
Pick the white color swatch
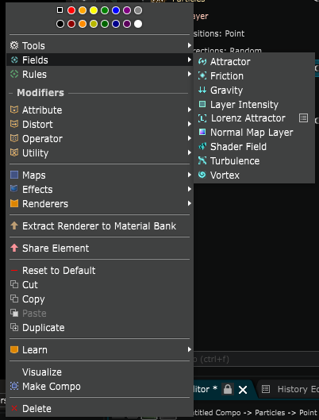click(x=138, y=24)
